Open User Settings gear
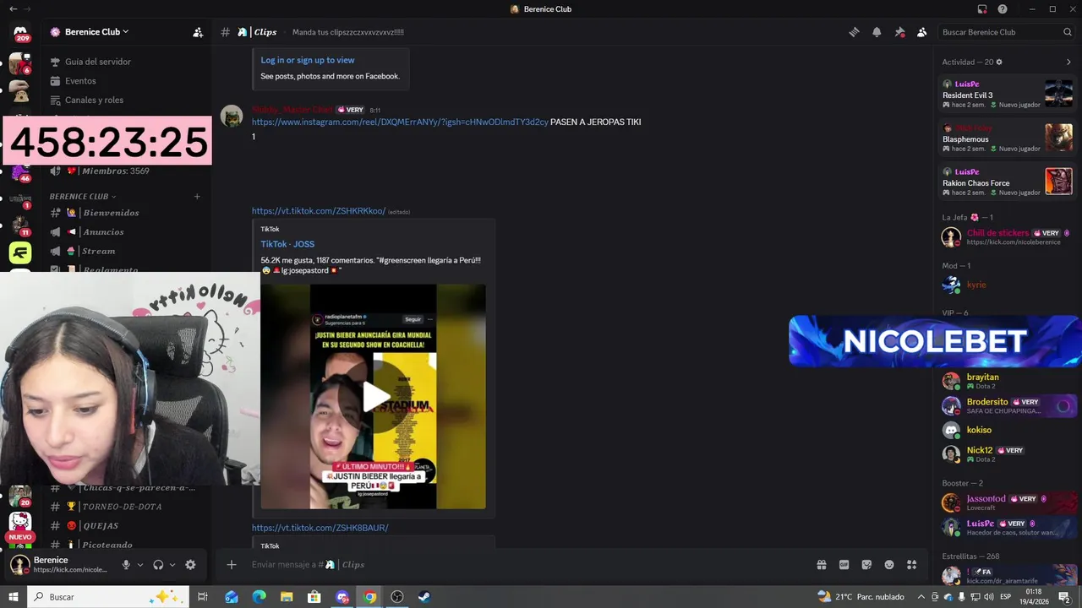1082x608 pixels. point(190,565)
